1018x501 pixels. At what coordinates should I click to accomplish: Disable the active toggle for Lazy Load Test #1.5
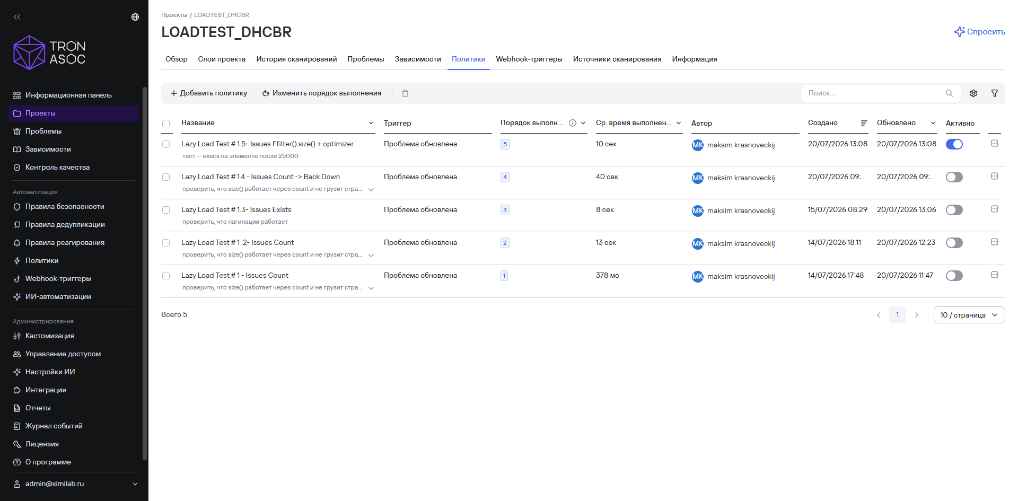954,144
